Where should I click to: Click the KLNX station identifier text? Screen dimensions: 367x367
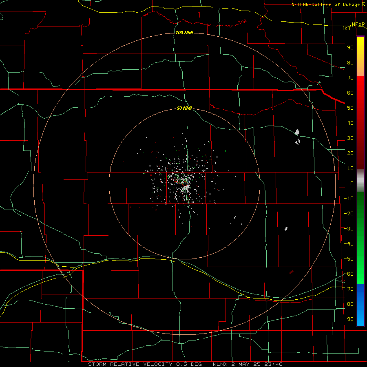pyautogui.click(x=220, y=364)
